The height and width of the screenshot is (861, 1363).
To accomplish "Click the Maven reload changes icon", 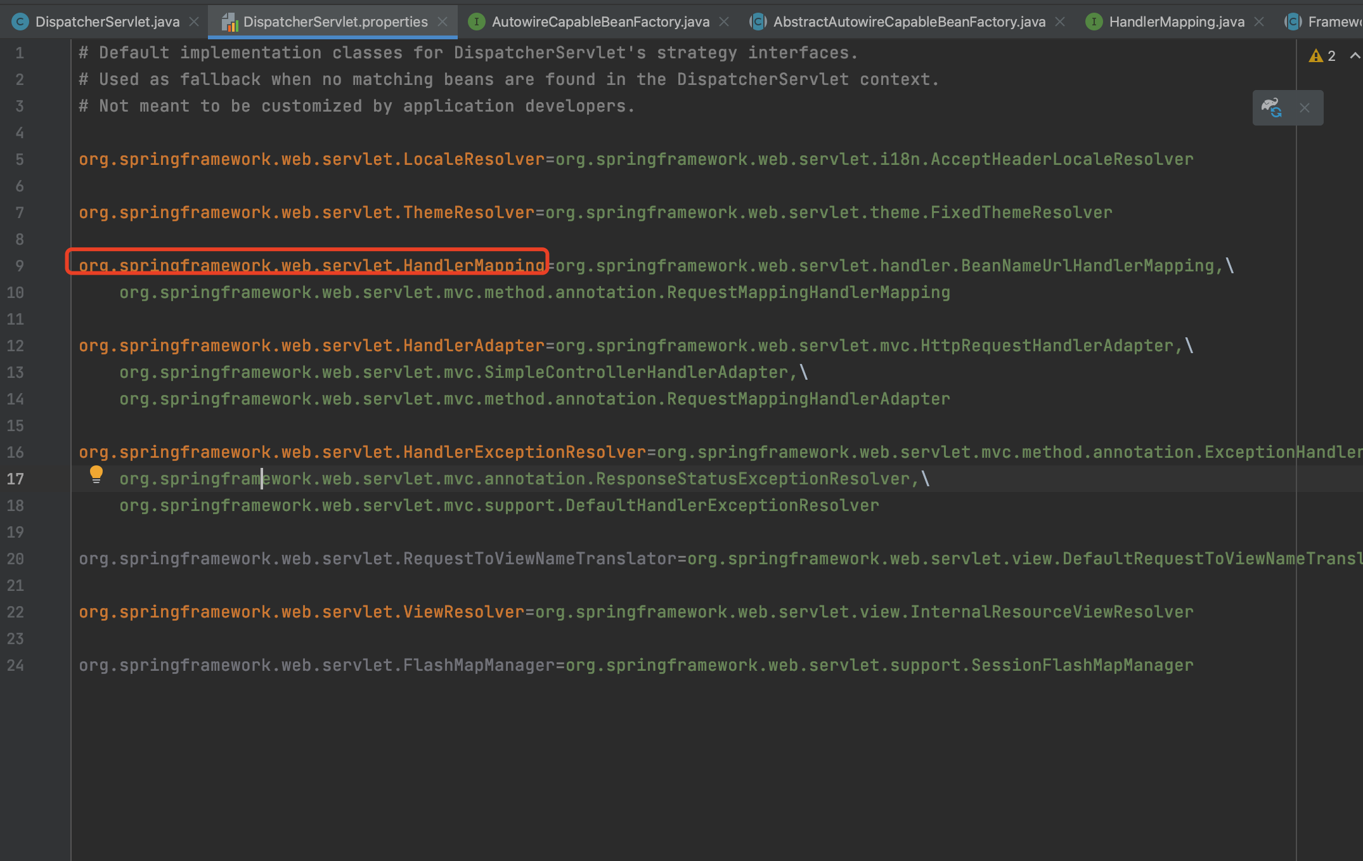I will pos(1272,108).
